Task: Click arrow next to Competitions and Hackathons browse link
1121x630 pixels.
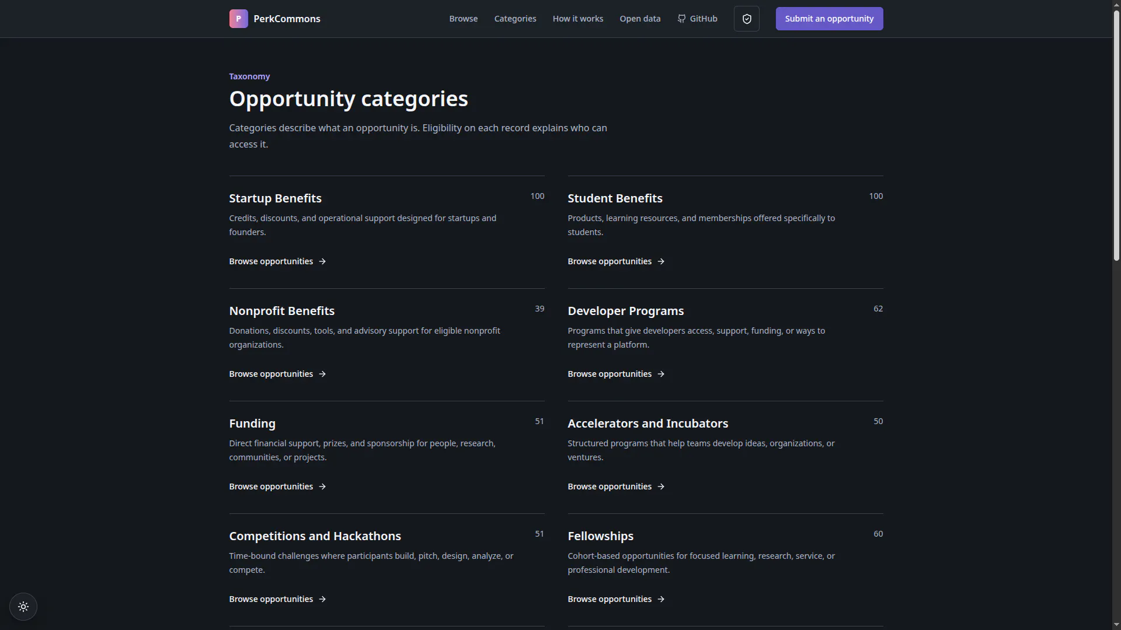Action: (322, 599)
